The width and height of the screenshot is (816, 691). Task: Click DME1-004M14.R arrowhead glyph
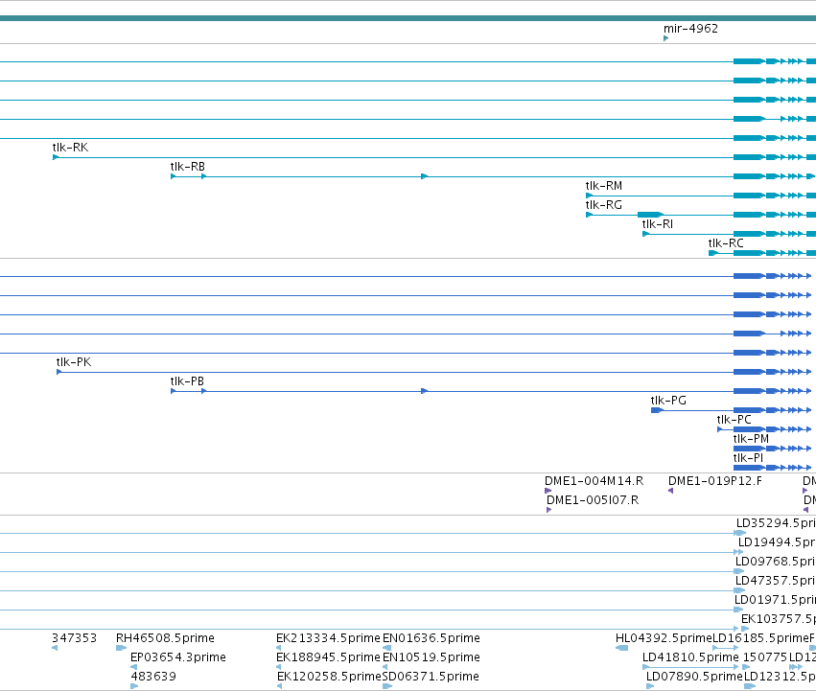[548, 491]
